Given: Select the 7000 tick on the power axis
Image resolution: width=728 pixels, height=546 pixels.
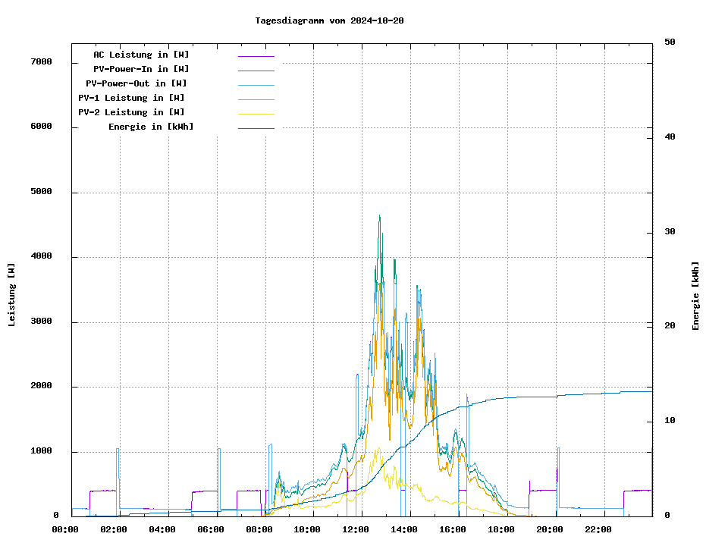Looking at the screenshot, I should 41,62.
